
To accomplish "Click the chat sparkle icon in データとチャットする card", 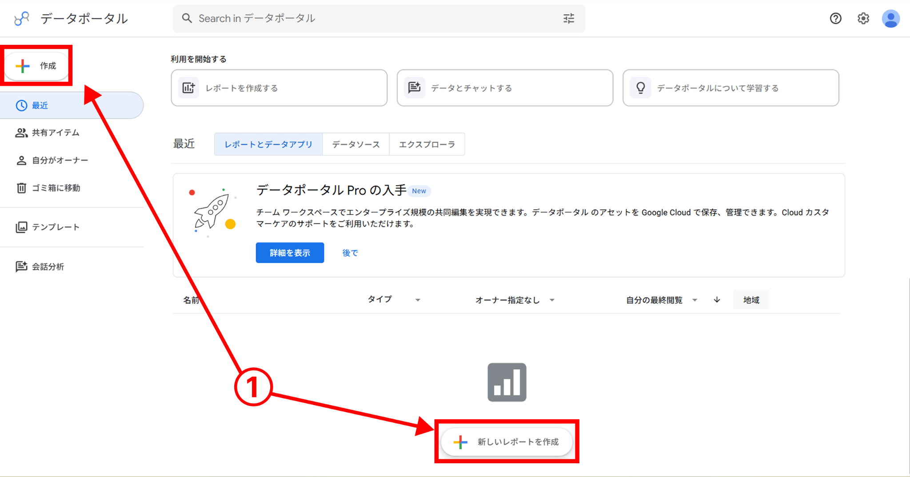I will click(415, 87).
